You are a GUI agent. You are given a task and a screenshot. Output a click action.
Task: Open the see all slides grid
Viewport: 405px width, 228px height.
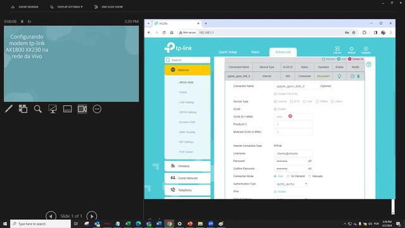[x=23, y=109]
